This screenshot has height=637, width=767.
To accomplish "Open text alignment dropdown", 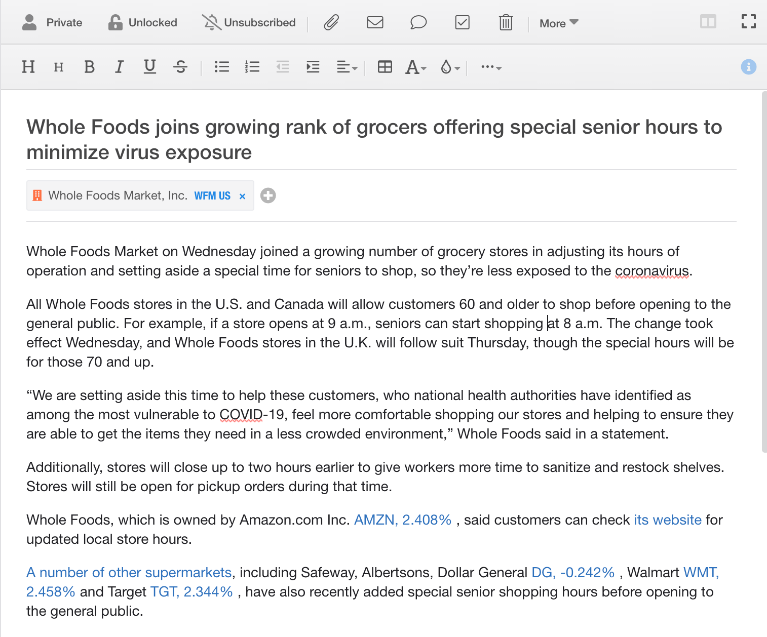I will [347, 67].
